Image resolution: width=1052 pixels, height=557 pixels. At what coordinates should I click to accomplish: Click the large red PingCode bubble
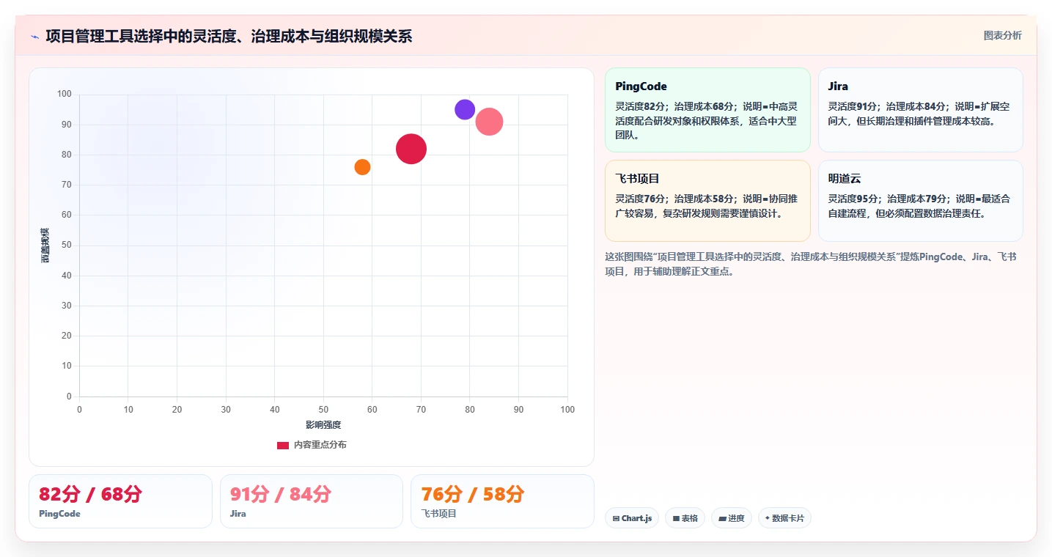[411, 149]
